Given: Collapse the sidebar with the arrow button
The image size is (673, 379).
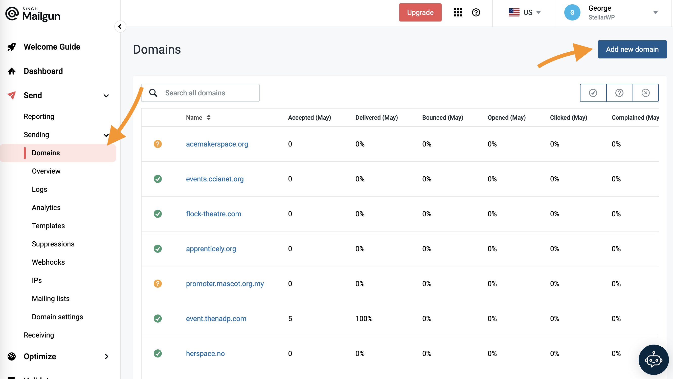Looking at the screenshot, I should 120,26.
